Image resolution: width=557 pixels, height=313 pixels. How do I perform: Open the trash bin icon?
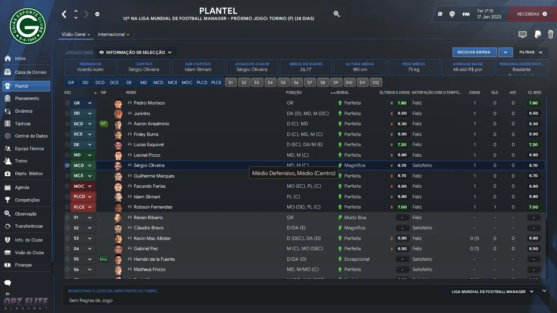click(x=550, y=34)
